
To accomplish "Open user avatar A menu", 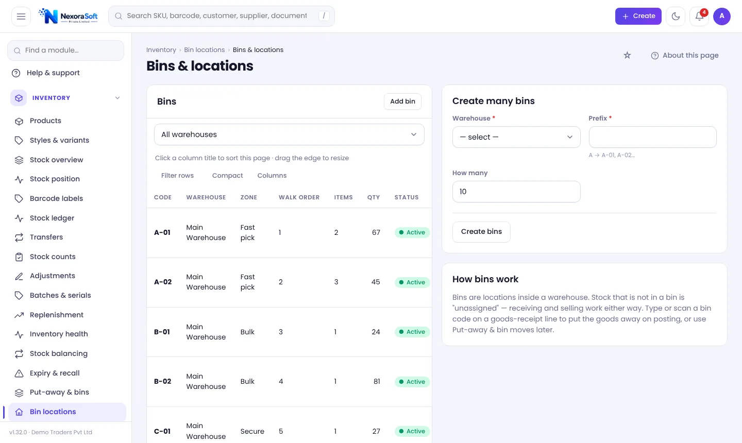I will 722,16.
